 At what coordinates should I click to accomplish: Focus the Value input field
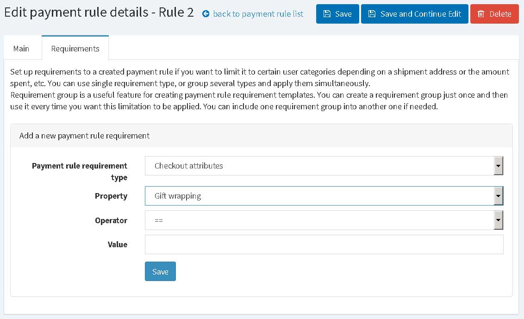[324, 244]
